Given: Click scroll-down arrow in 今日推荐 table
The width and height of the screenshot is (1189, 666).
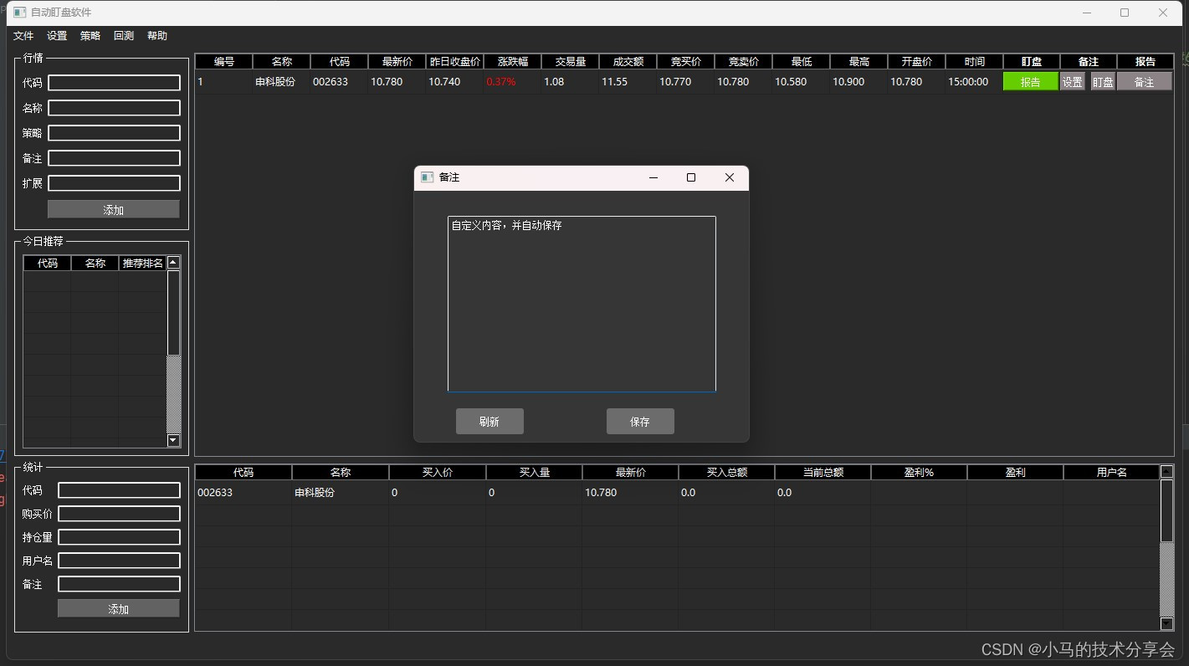Looking at the screenshot, I should tap(173, 441).
